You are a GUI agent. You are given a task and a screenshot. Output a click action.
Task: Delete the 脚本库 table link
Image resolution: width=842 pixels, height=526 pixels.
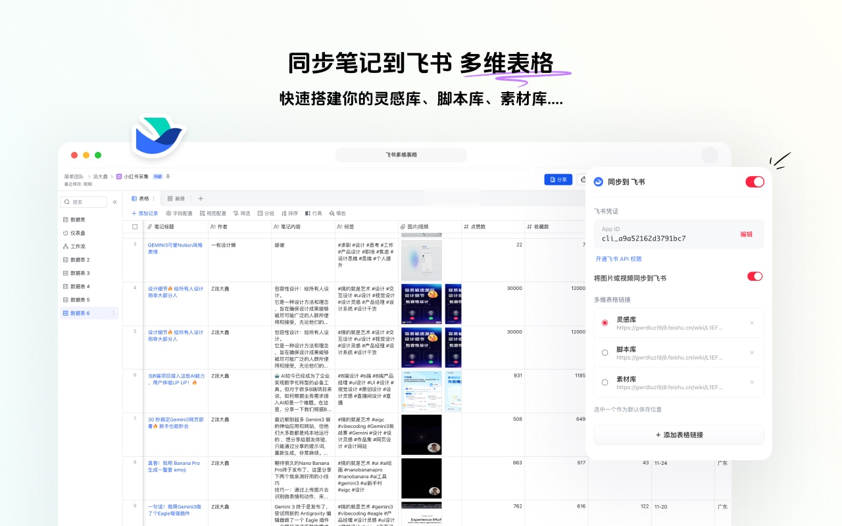pyautogui.click(x=752, y=352)
